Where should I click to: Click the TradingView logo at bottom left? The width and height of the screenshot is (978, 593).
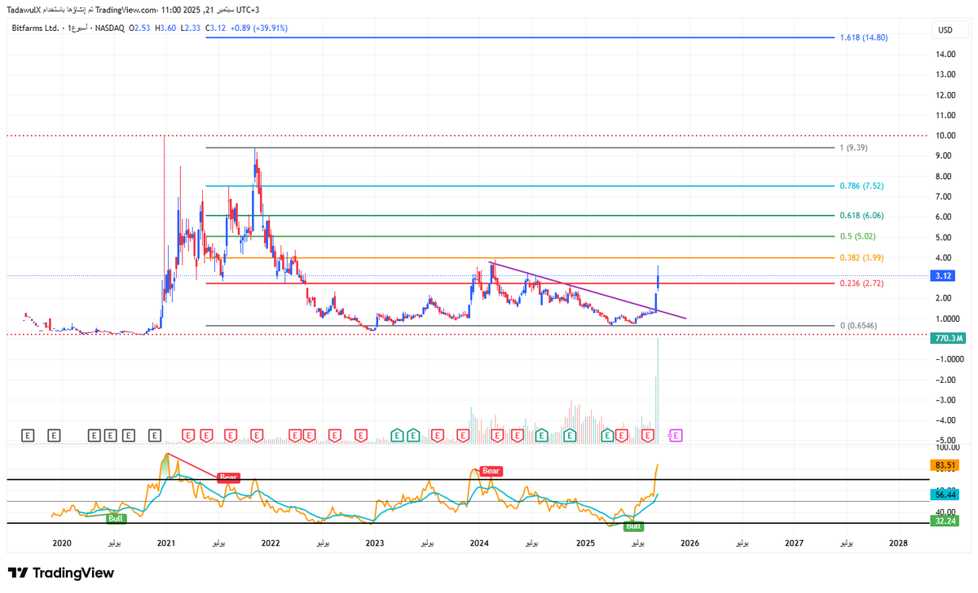(61, 573)
